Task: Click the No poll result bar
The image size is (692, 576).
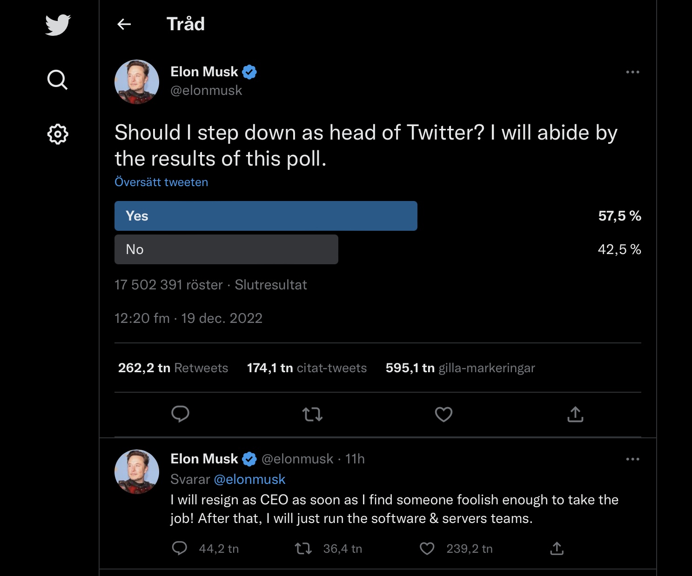Action: point(226,249)
